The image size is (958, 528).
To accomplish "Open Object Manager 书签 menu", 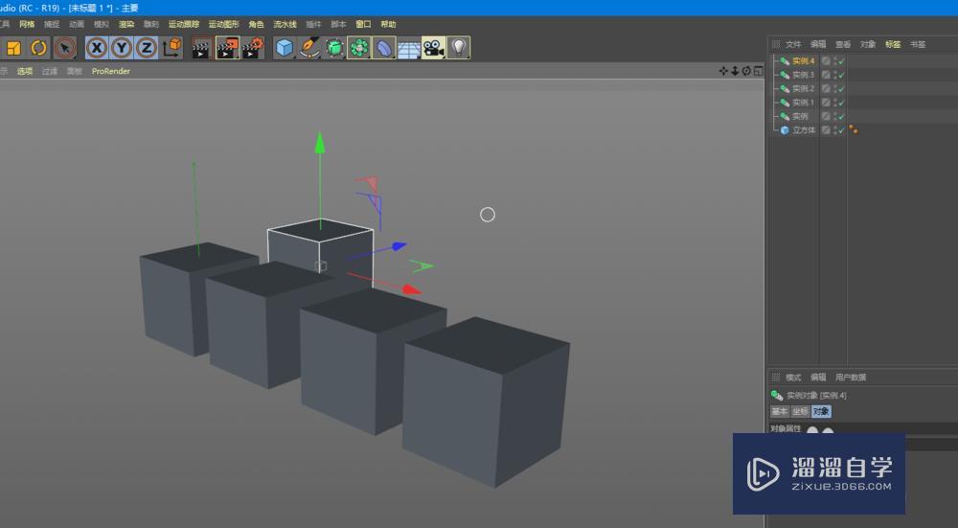I will (918, 45).
